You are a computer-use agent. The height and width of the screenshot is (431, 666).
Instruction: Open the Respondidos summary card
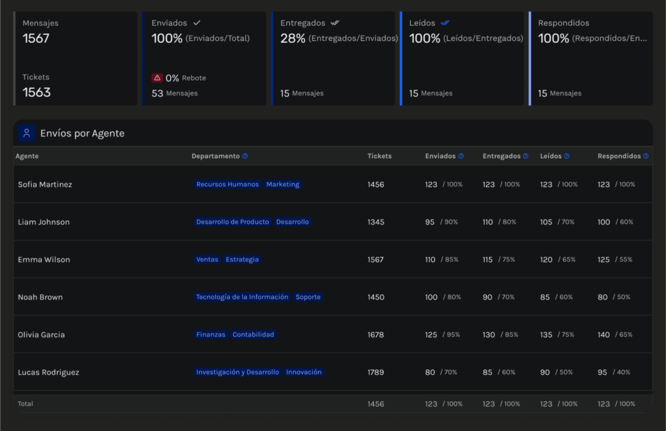pyautogui.click(x=591, y=58)
